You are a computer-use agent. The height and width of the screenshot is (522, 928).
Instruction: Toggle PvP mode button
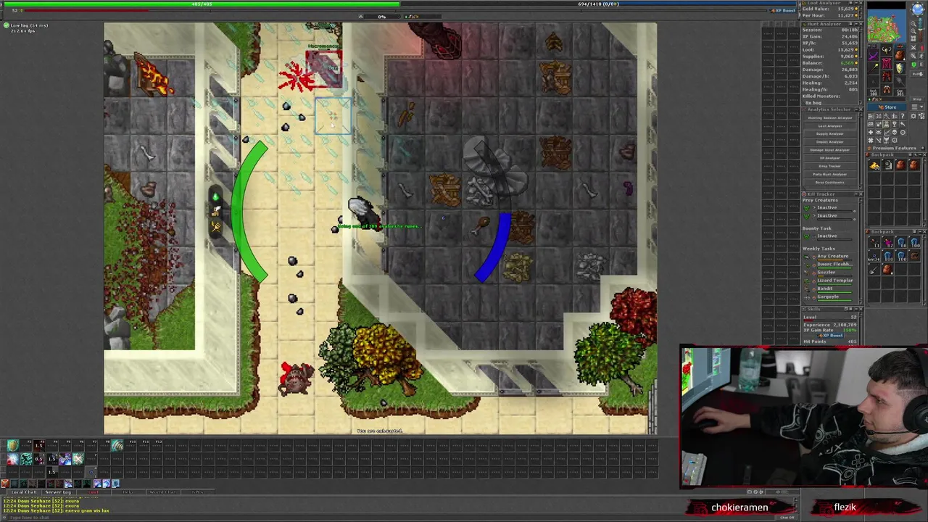click(916, 74)
